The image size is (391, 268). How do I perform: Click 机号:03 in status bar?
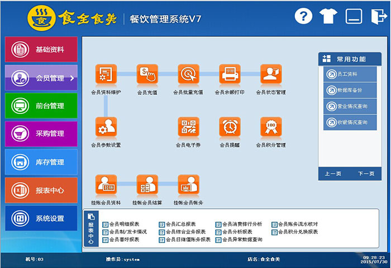35,259
